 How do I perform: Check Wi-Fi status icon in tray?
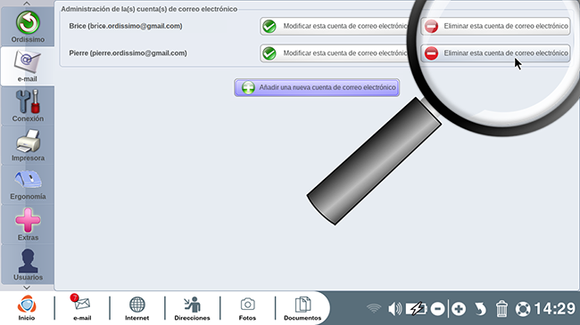tap(374, 308)
